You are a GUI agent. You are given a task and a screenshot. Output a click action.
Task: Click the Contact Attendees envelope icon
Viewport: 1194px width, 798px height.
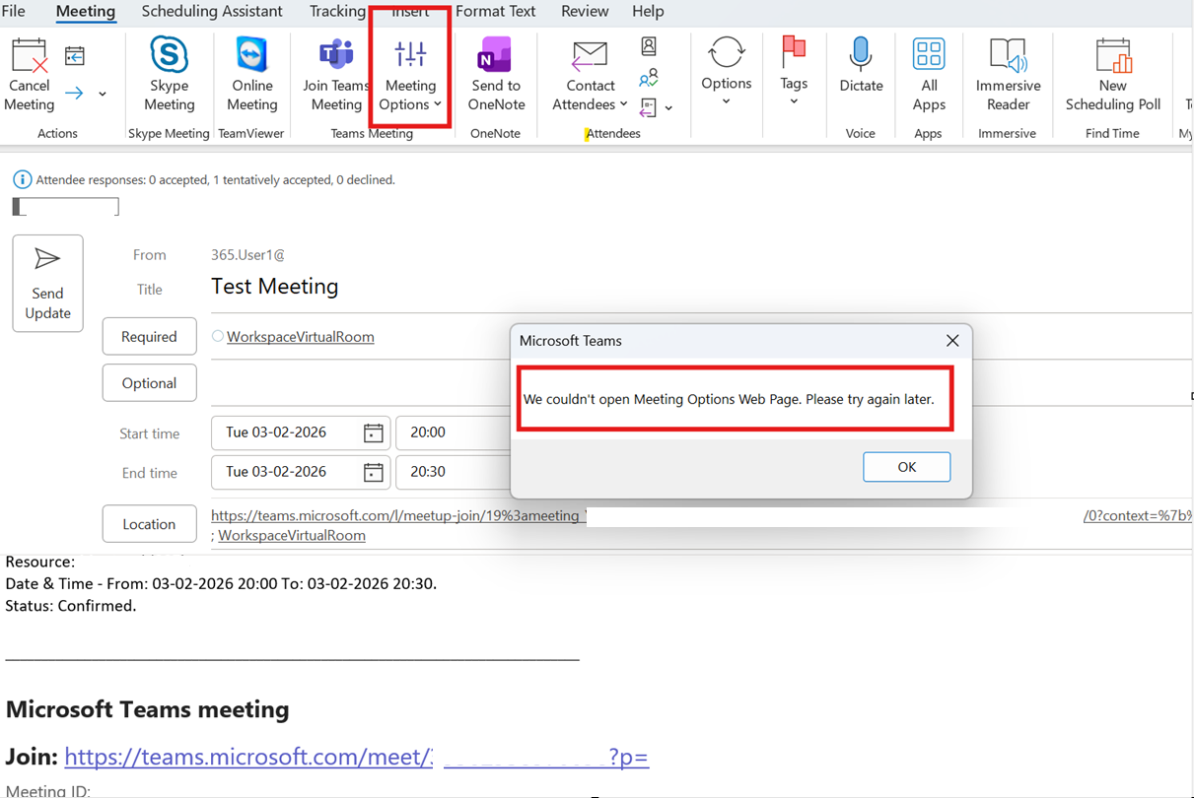590,56
